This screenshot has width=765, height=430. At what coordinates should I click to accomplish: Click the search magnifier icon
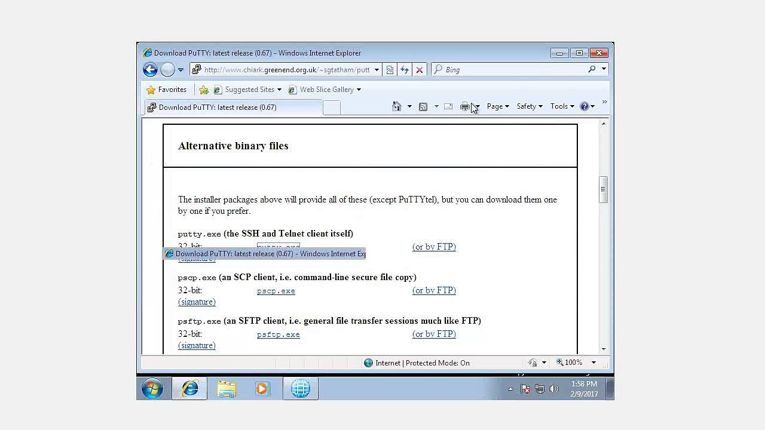click(x=592, y=69)
